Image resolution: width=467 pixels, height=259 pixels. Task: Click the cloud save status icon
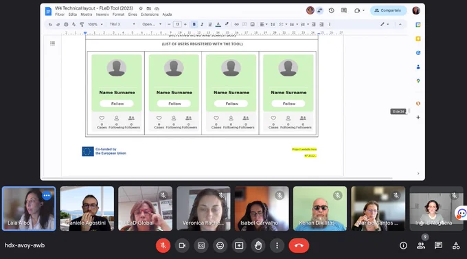point(157,8)
